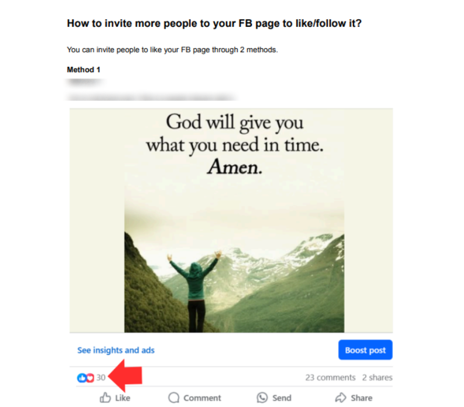Click the blue like reaction emoji
464x407 pixels.
82,377
